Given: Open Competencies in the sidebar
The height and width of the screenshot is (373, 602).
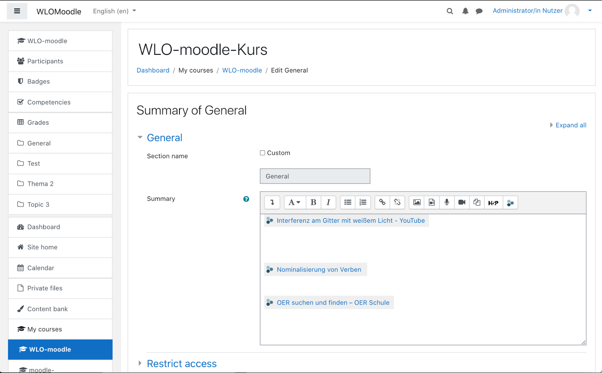Looking at the screenshot, I should [x=60, y=102].
